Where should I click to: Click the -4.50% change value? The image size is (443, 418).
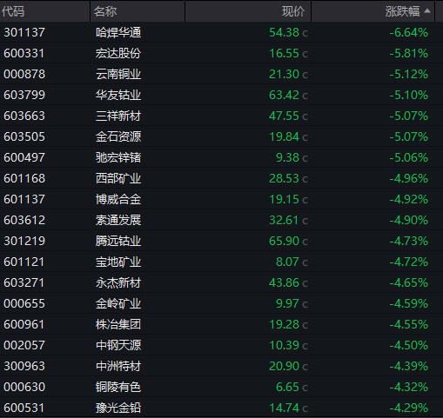(408, 345)
